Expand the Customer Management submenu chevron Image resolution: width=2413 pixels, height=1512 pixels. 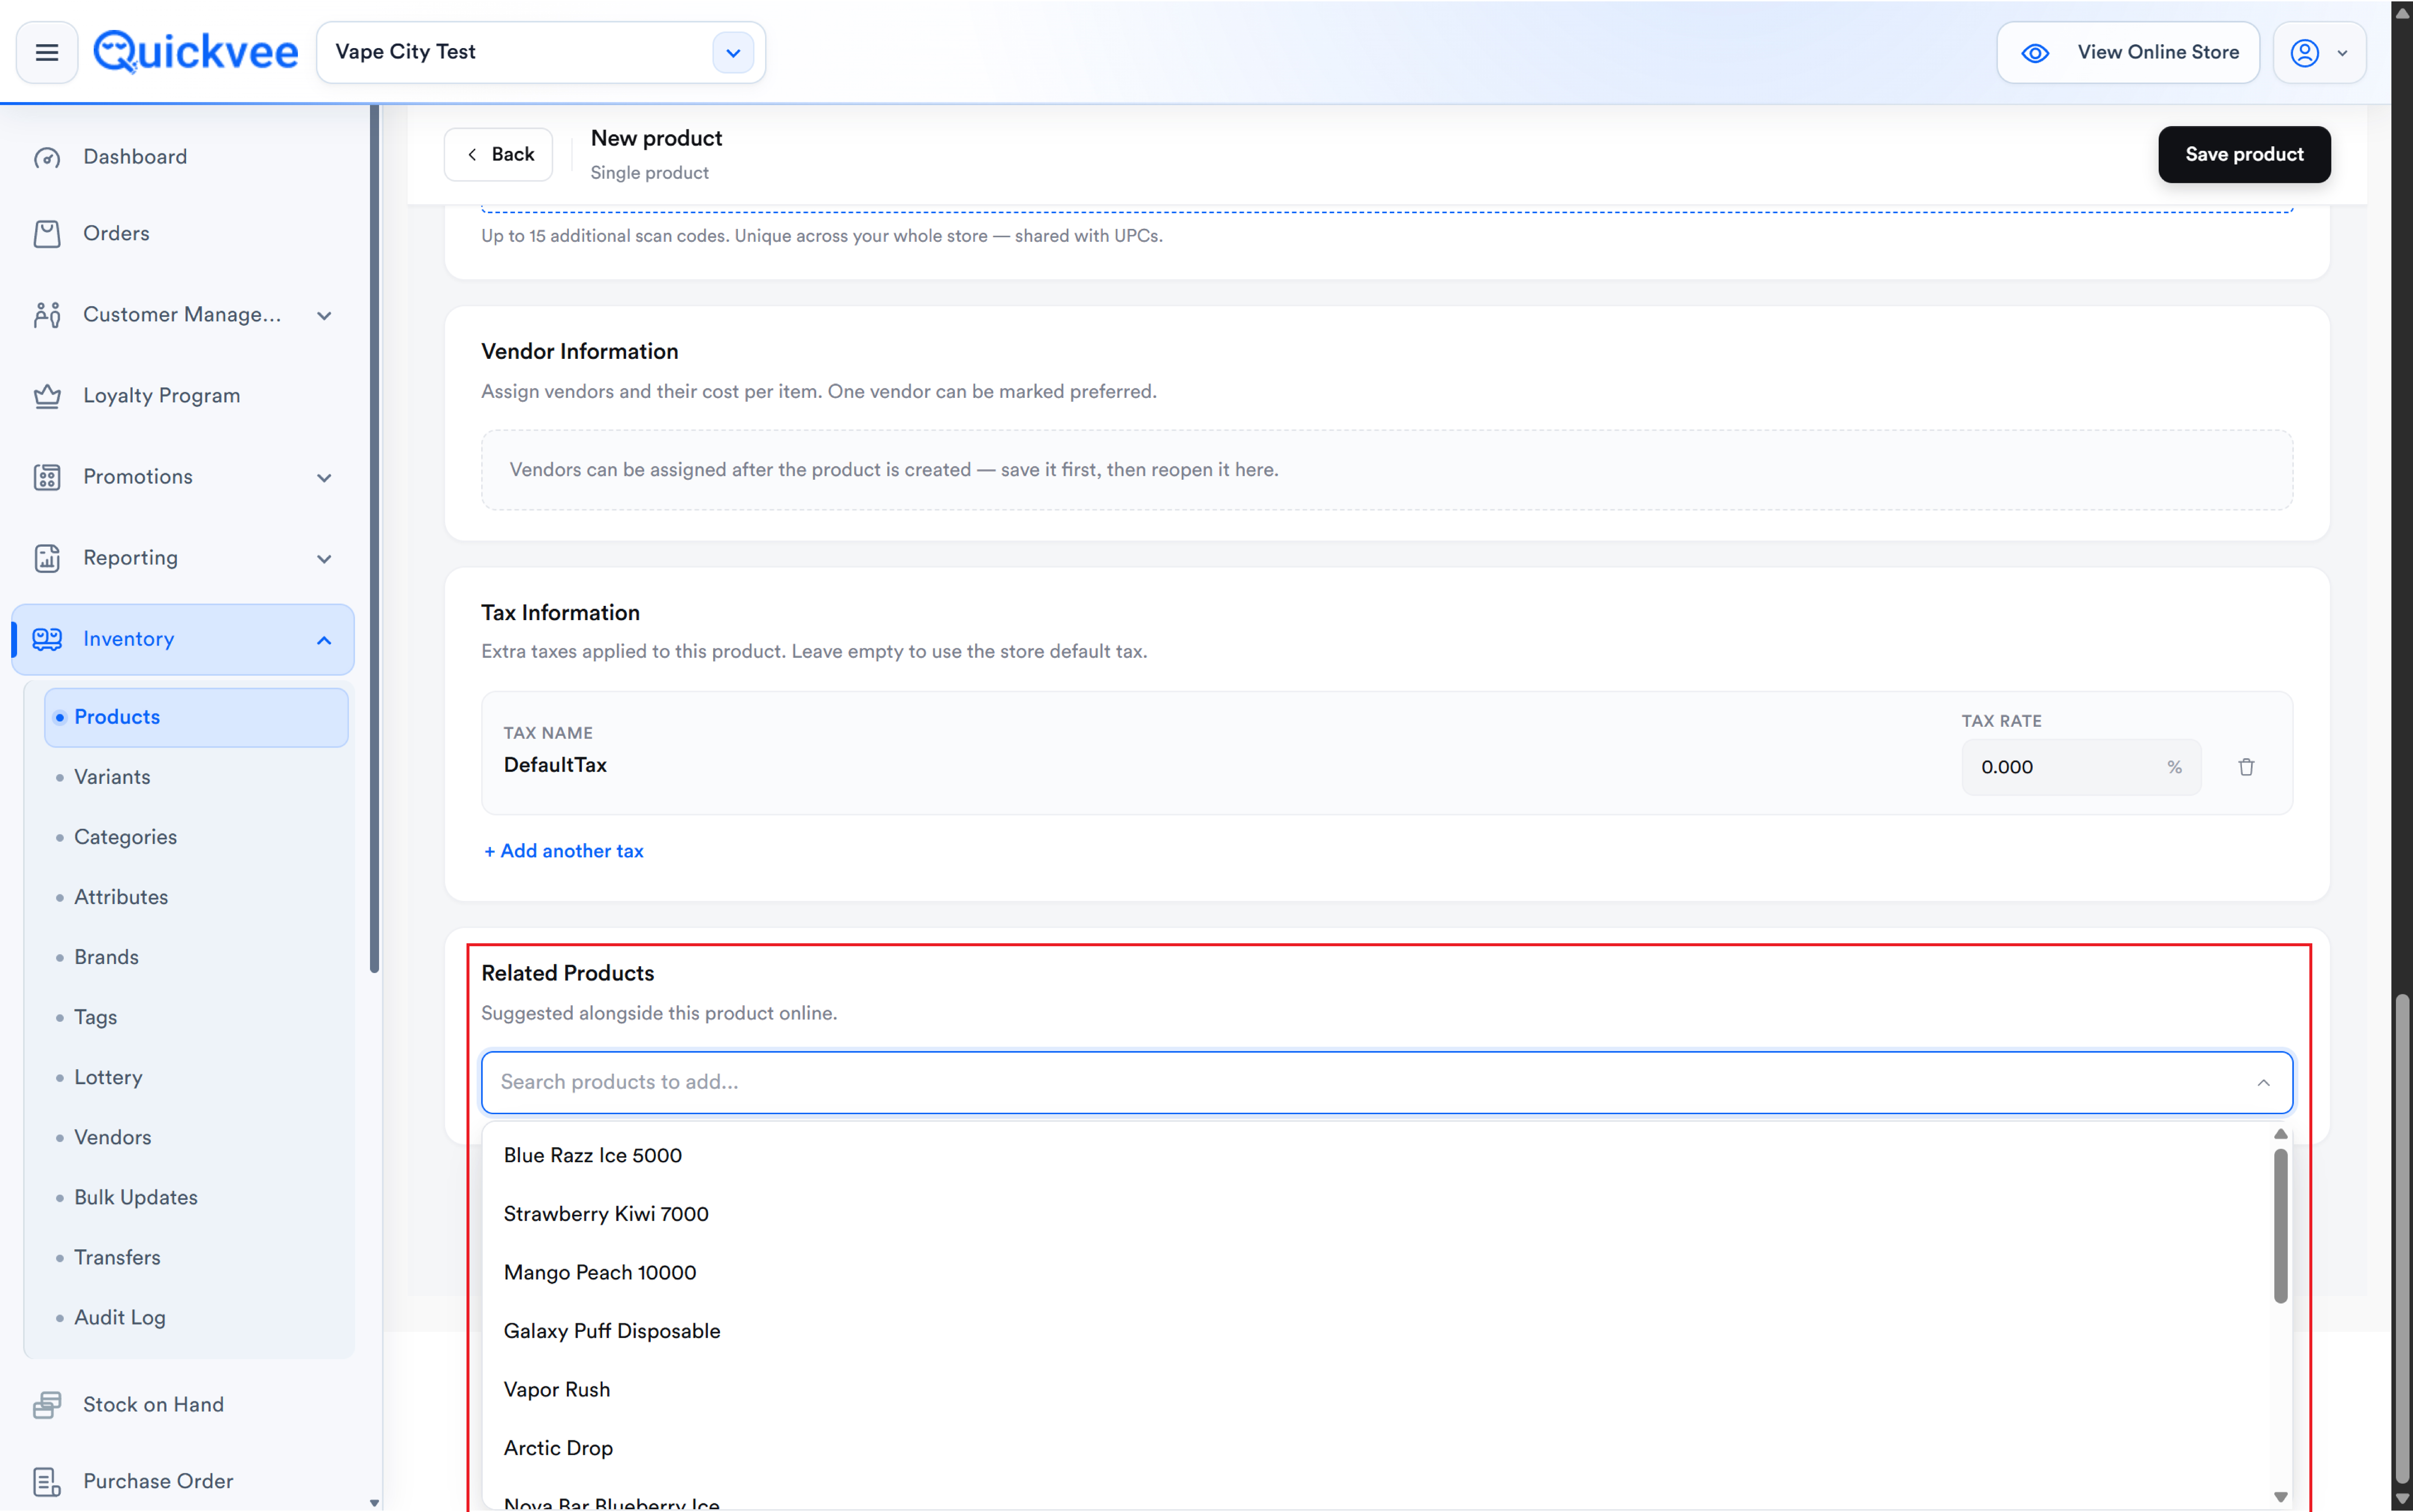(x=324, y=316)
